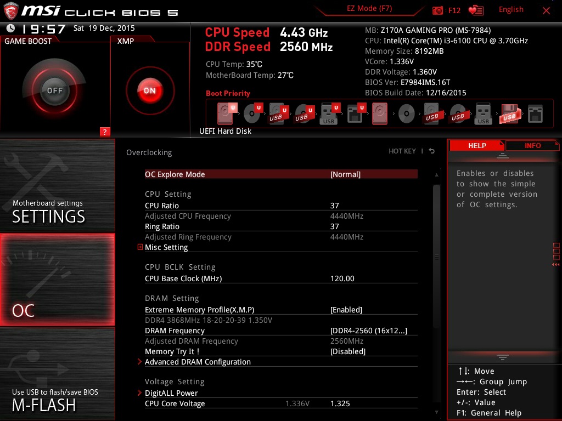Select the last network boot icon in Boot Priority
Viewport: 562px width, 421px height.
(x=536, y=114)
